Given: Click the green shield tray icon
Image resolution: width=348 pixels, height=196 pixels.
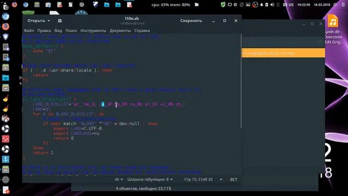Looking at the screenshot, I should (x=223, y=5).
